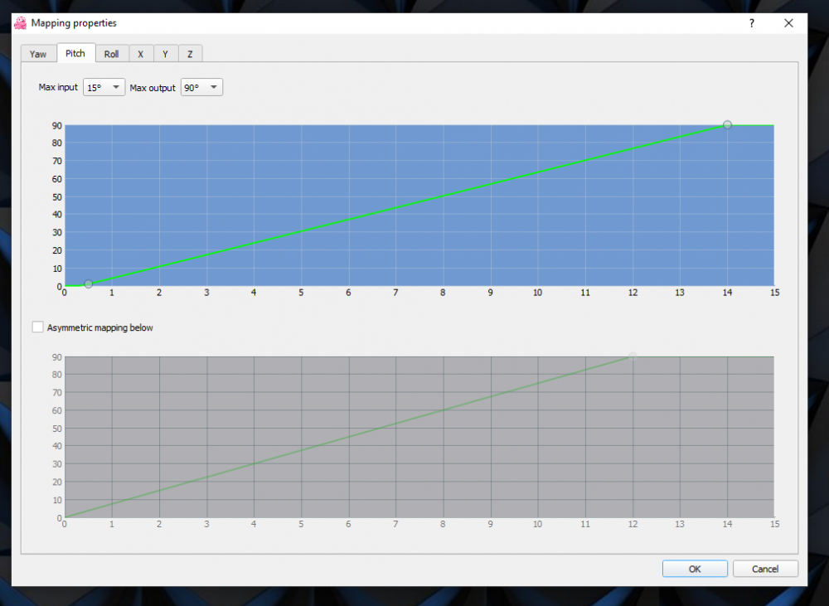This screenshot has width=829, height=606.
Task: Open the Max input 15° dropdown
Action: tap(104, 87)
